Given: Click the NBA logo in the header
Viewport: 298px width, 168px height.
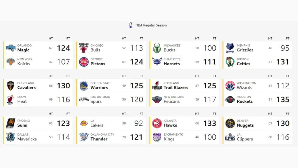Looking at the screenshot, I should [130, 25].
